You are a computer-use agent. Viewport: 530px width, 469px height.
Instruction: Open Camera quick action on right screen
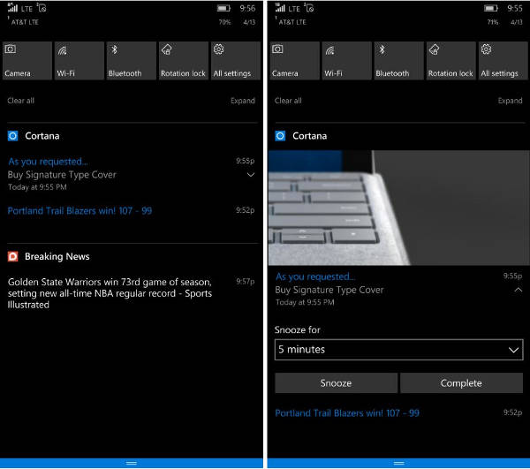pos(293,60)
